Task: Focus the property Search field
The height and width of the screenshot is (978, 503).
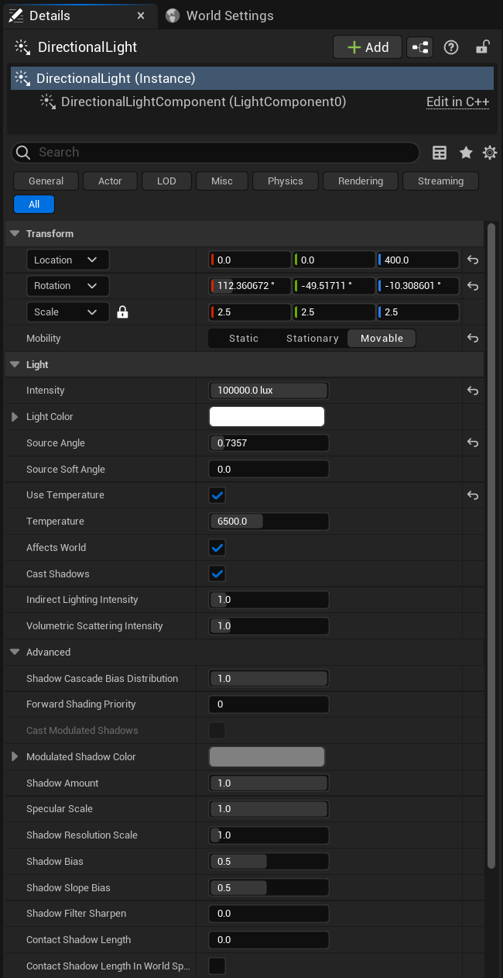Action: click(x=216, y=152)
